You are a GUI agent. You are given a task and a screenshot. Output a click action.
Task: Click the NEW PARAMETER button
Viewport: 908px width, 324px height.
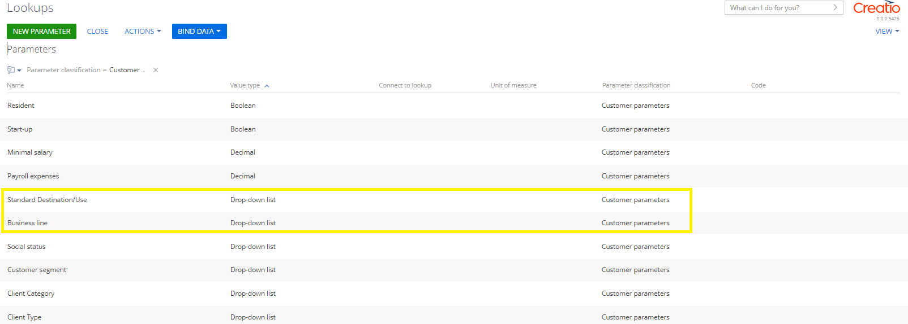coord(41,32)
